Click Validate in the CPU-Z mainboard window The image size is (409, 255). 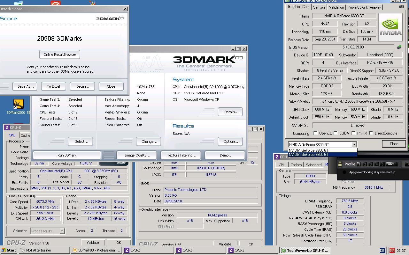(225, 244)
